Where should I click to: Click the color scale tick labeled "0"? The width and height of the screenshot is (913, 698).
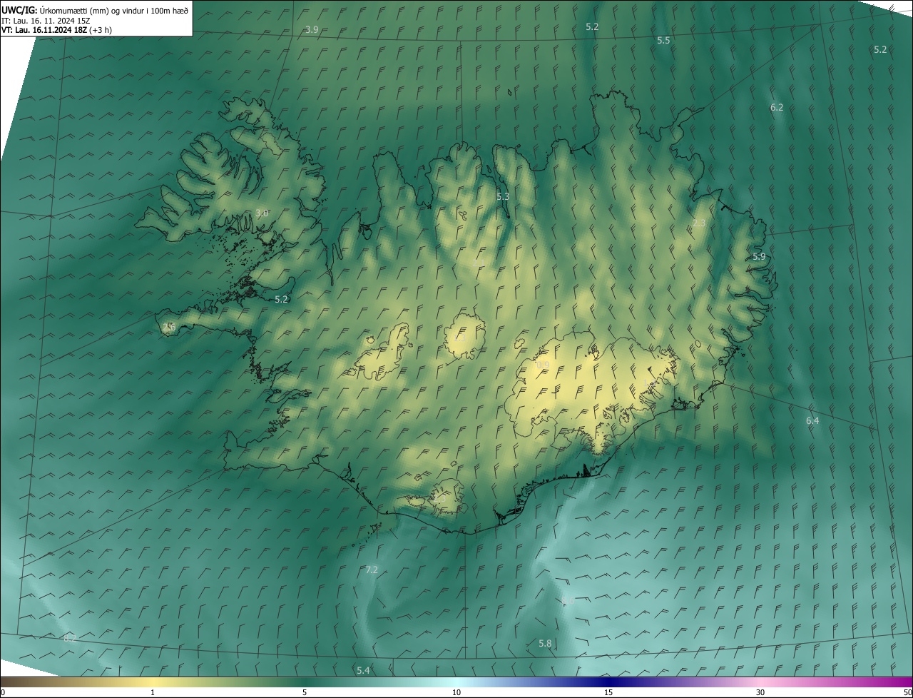[3, 692]
